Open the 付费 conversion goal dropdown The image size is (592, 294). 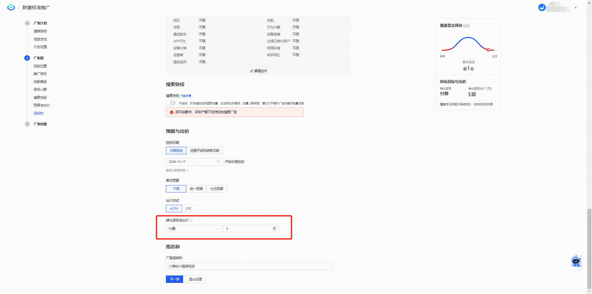193,229
